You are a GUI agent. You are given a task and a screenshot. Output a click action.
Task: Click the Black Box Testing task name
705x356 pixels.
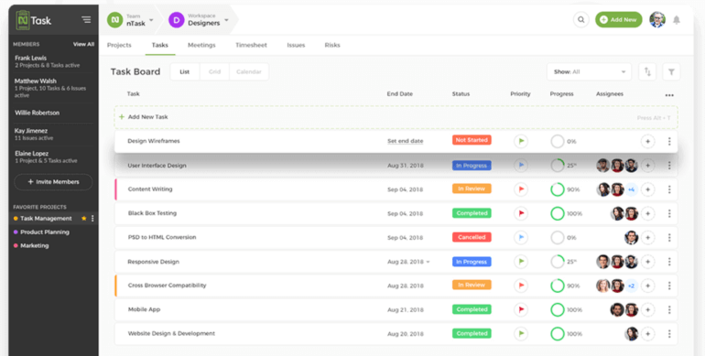pyautogui.click(x=152, y=213)
